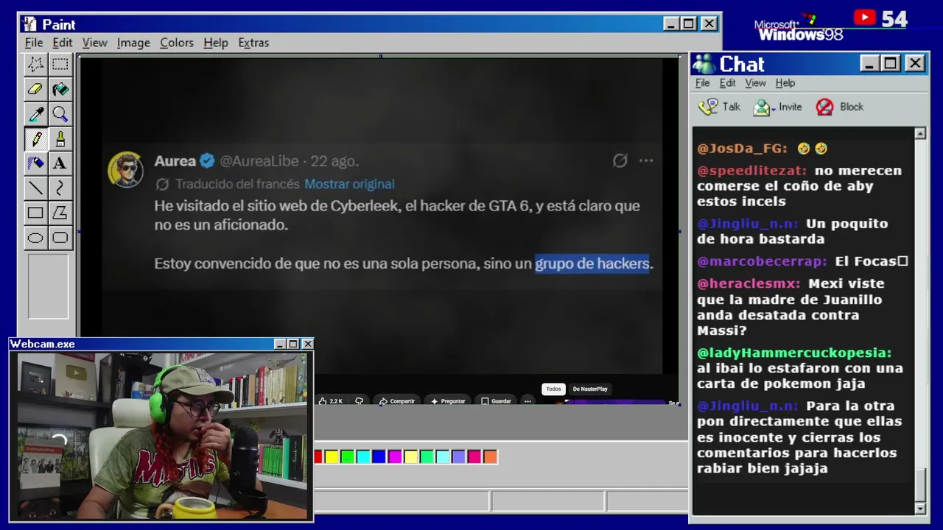Screen dimensions: 943x530
Task: Open the Chat window Edit menu
Action: click(728, 83)
